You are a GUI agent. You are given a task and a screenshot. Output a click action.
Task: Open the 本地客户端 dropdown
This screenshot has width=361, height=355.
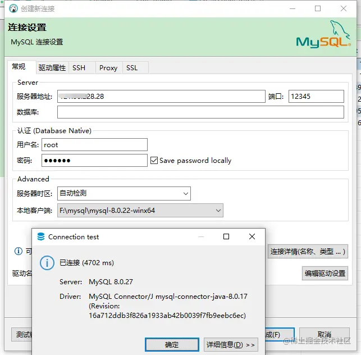click(x=140, y=210)
